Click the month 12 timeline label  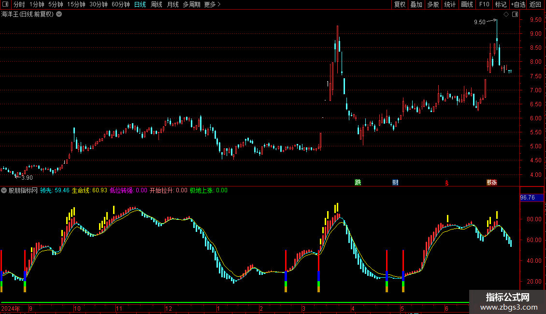pyautogui.click(x=169, y=308)
